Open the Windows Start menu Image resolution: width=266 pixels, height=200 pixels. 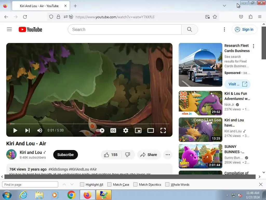coord(7,195)
